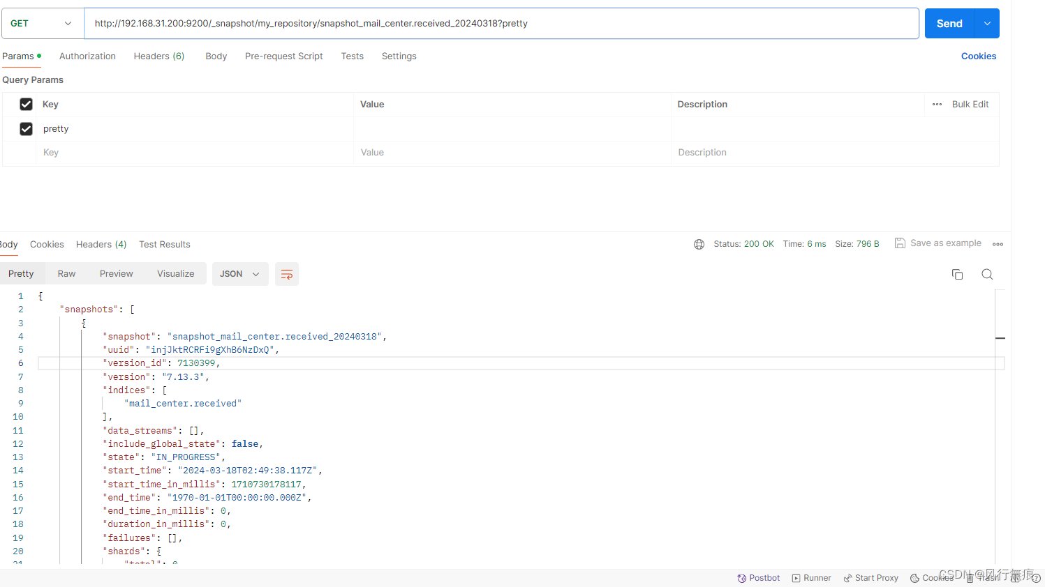This screenshot has height=587, width=1045.
Task: Uncheck the pretty query parameter
Action: tap(26, 128)
